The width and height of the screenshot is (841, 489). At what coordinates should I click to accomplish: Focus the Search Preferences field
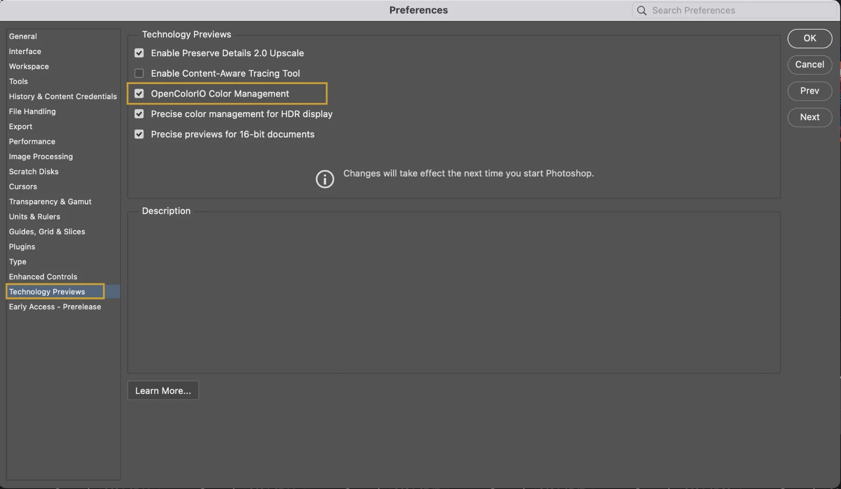[x=734, y=11]
